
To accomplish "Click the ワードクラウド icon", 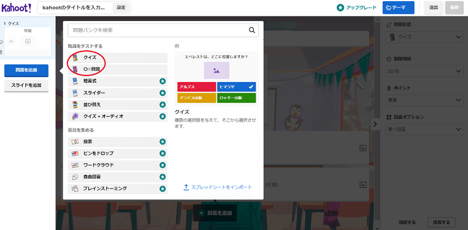I will (75, 165).
